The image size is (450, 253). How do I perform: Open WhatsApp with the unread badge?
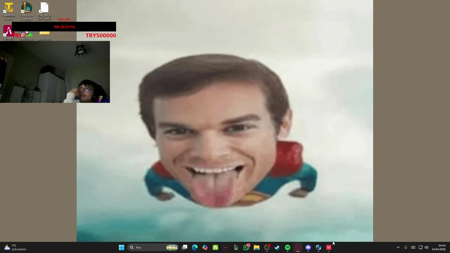[246, 247]
